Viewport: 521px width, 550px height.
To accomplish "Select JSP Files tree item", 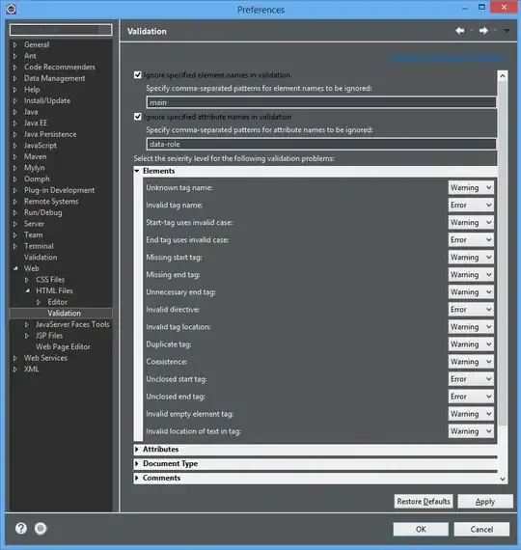I will coord(49,336).
